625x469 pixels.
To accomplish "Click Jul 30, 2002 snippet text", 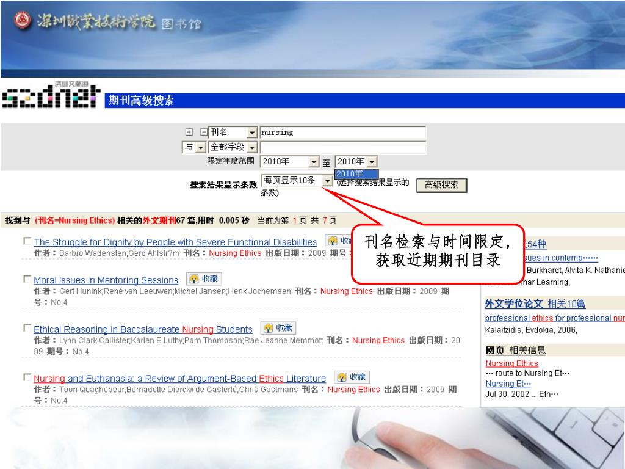I will tap(522, 394).
